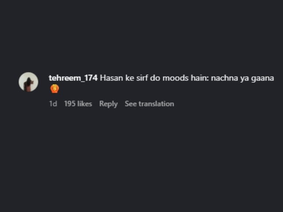Open tehreem_174's round profile picture
Image resolution: width=283 pixels, height=212 pixels.
28,82
